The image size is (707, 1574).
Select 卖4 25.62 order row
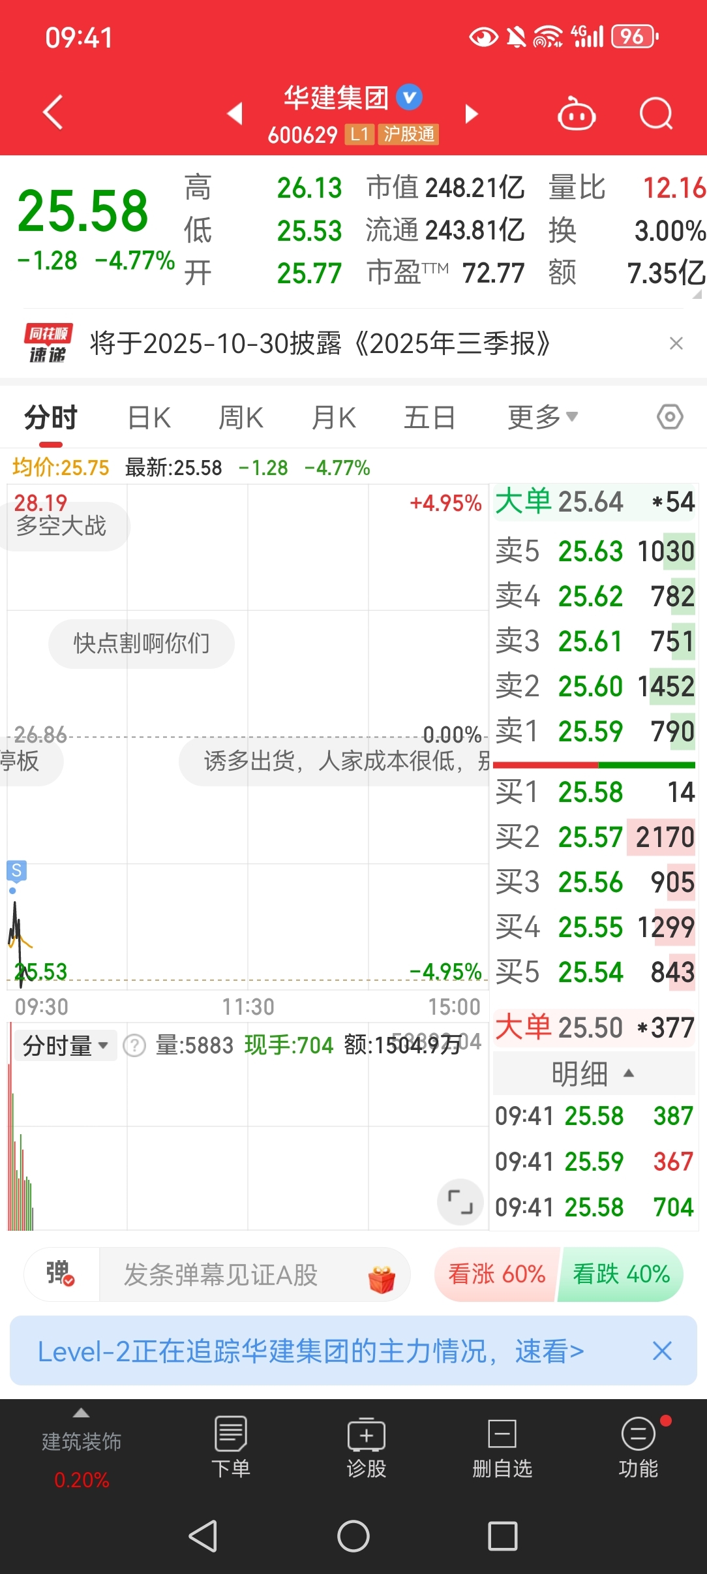594,596
